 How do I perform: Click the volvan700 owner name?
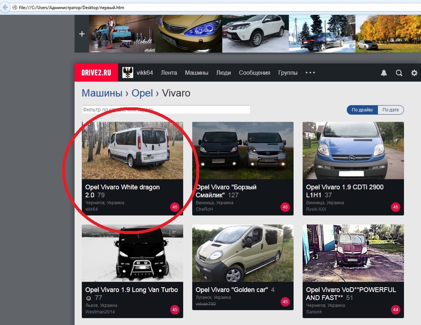click(206, 304)
